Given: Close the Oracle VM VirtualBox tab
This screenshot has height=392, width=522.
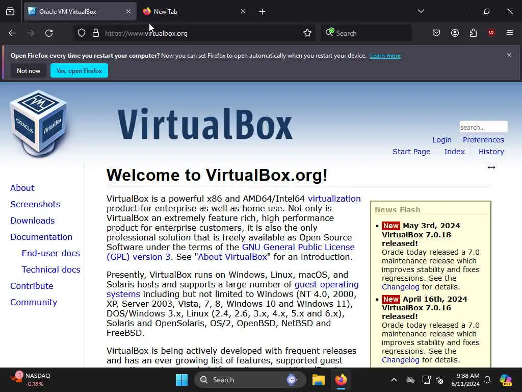Looking at the screenshot, I should point(128,11).
